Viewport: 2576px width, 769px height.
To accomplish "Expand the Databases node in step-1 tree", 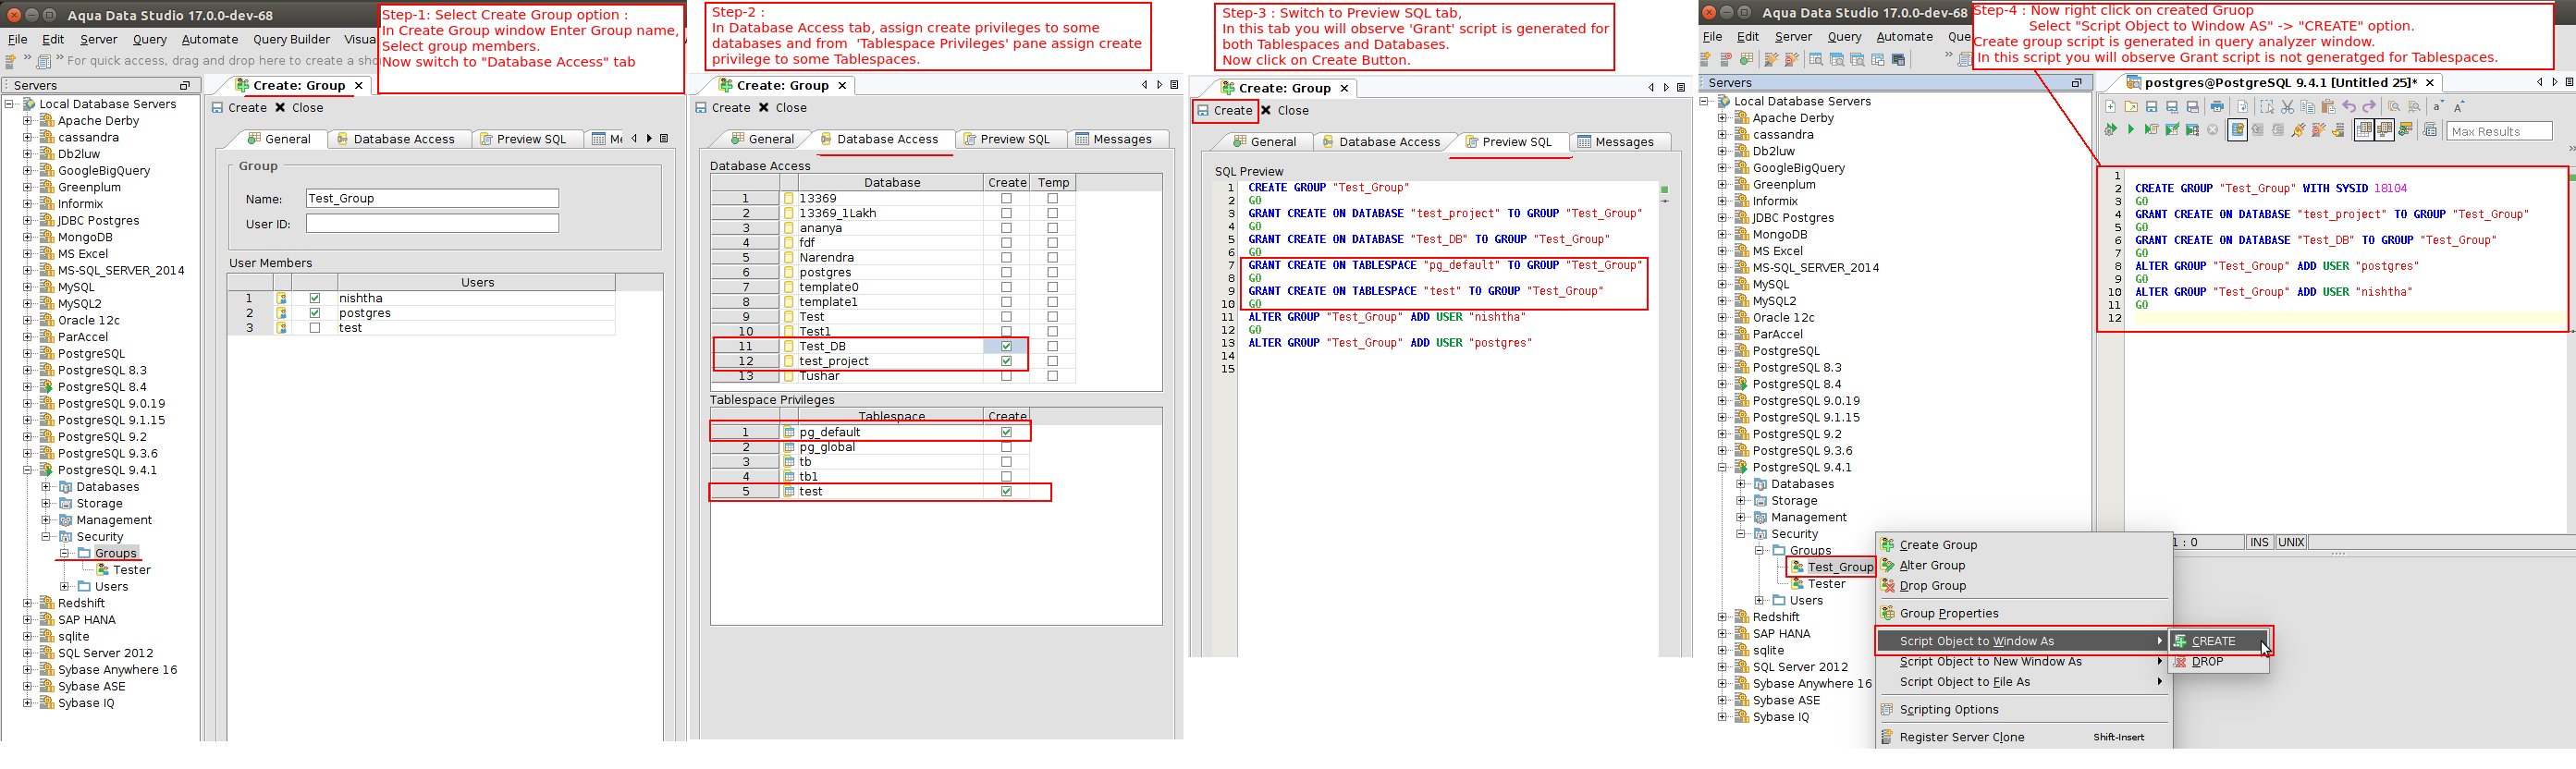I will (x=46, y=487).
